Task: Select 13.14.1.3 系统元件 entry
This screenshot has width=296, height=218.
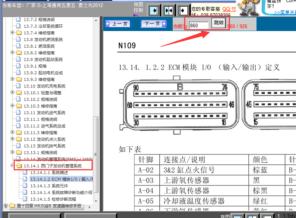Action: pyautogui.click(x=49, y=186)
